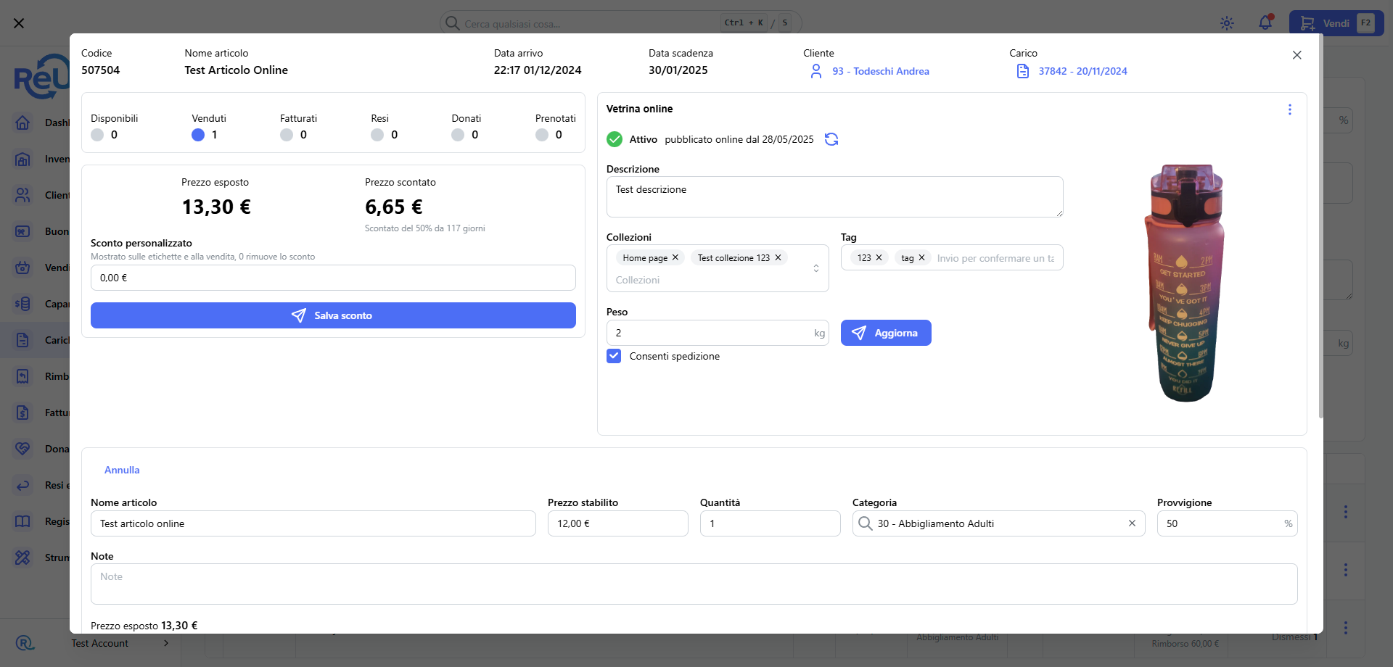Click the refresh icon next to publication date
1393x667 pixels.
[831, 139]
